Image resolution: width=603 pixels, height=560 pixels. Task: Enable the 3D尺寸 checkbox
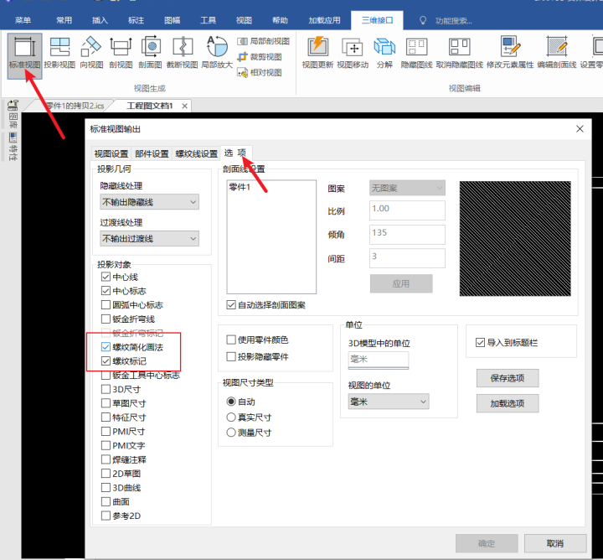[x=106, y=389]
